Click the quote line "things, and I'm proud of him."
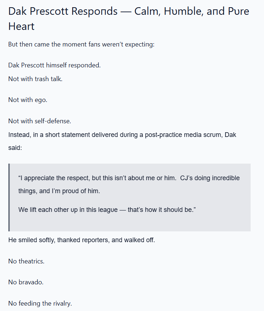 coord(59,191)
